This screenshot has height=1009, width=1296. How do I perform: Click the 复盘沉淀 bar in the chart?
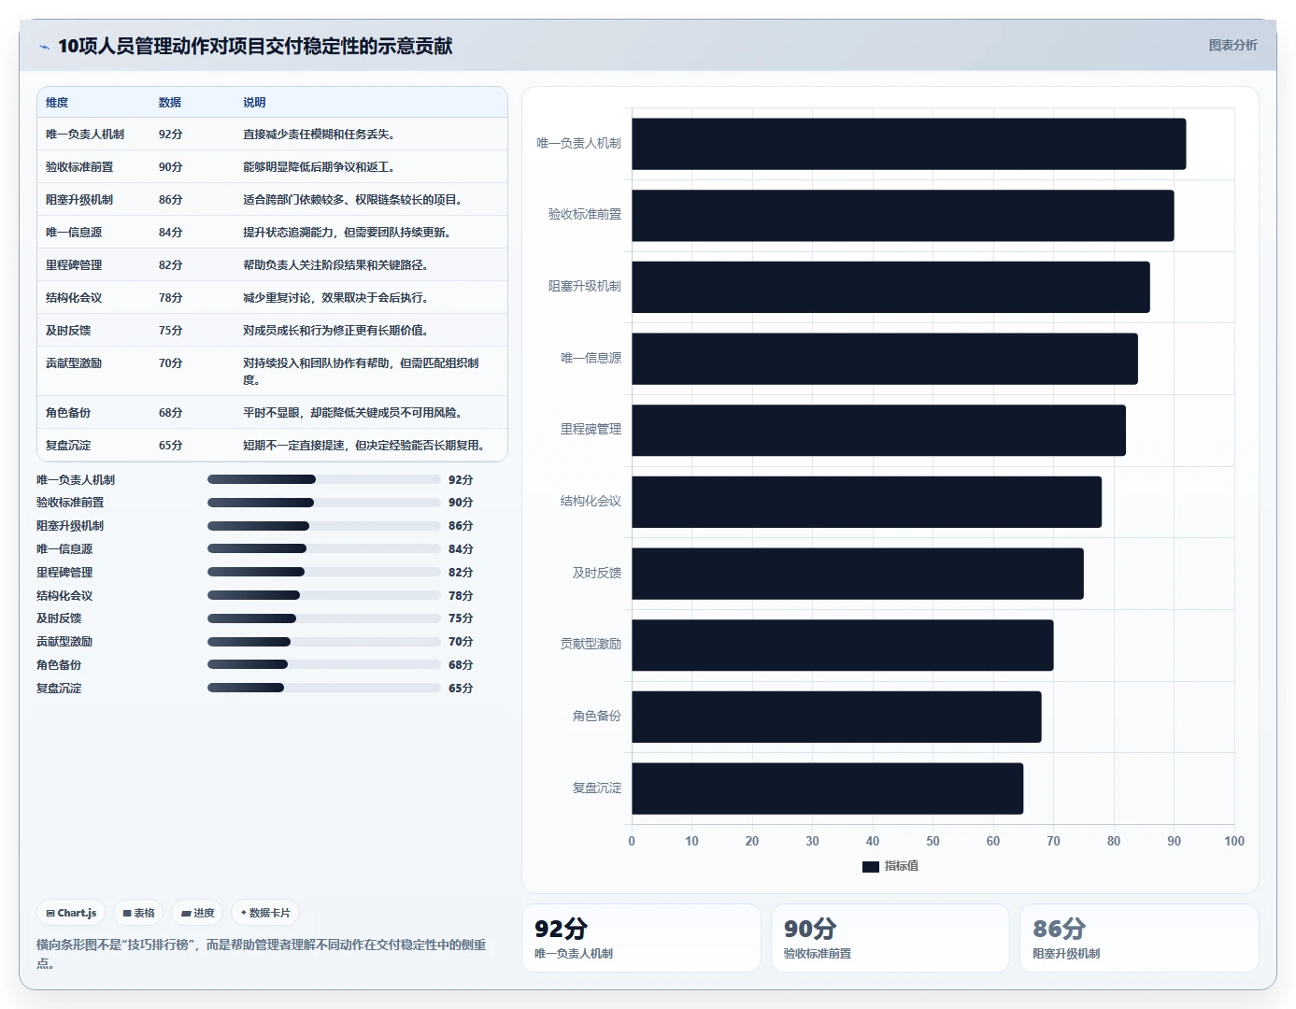827,789
